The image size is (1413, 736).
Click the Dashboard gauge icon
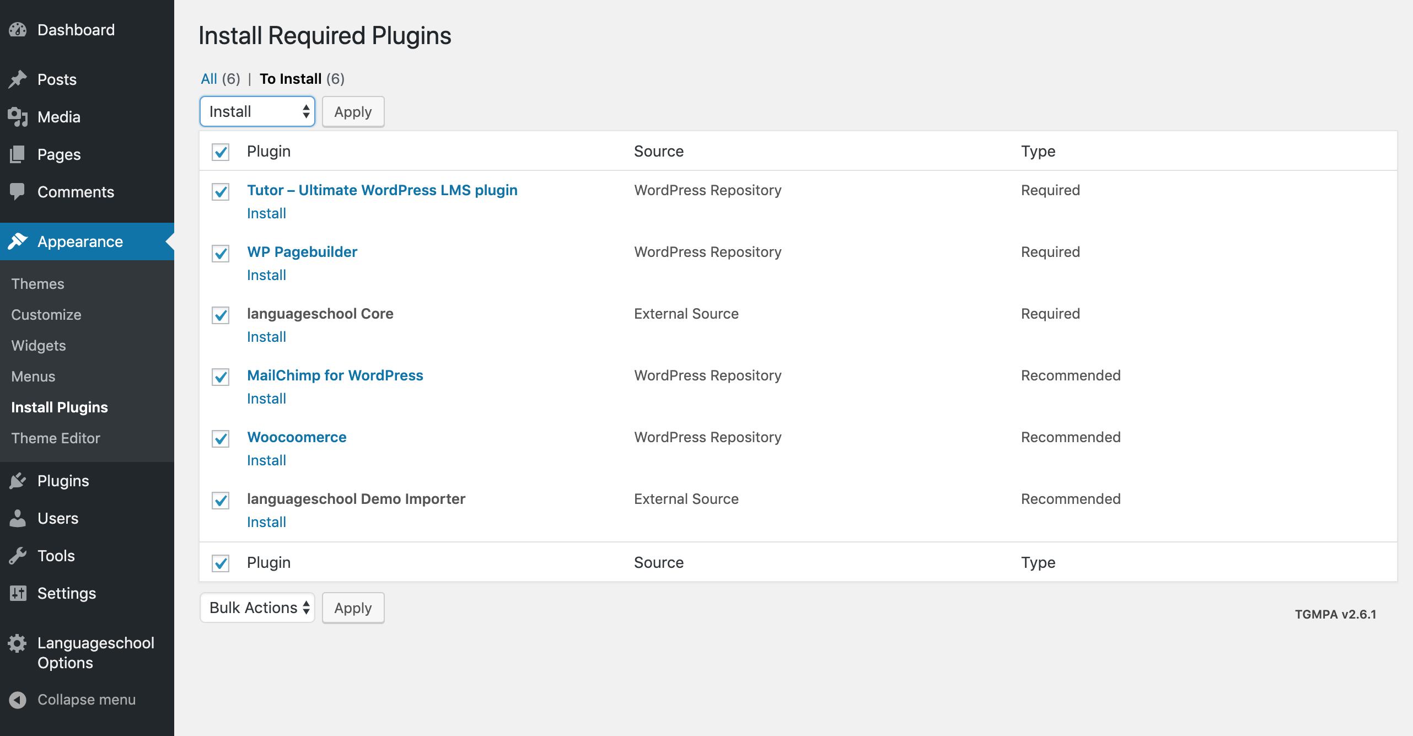(x=18, y=30)
